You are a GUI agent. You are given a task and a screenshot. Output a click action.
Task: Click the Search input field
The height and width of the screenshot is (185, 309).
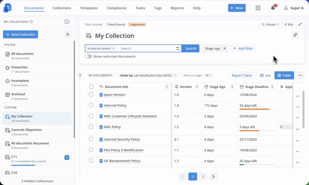[147, 48]
